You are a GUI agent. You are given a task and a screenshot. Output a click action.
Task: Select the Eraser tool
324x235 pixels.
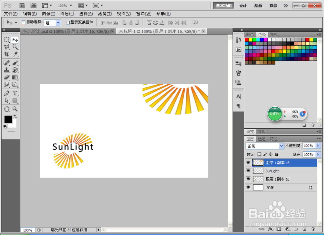click(x=6, y=77)
